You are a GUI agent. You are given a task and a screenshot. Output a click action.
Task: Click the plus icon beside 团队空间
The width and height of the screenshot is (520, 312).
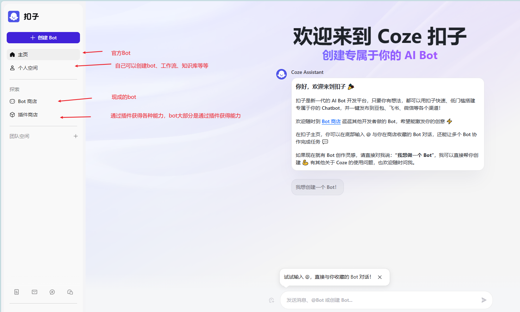(x=75, y=136)
